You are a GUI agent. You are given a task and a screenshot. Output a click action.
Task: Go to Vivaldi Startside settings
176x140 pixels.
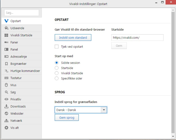(x=22, y=35)
